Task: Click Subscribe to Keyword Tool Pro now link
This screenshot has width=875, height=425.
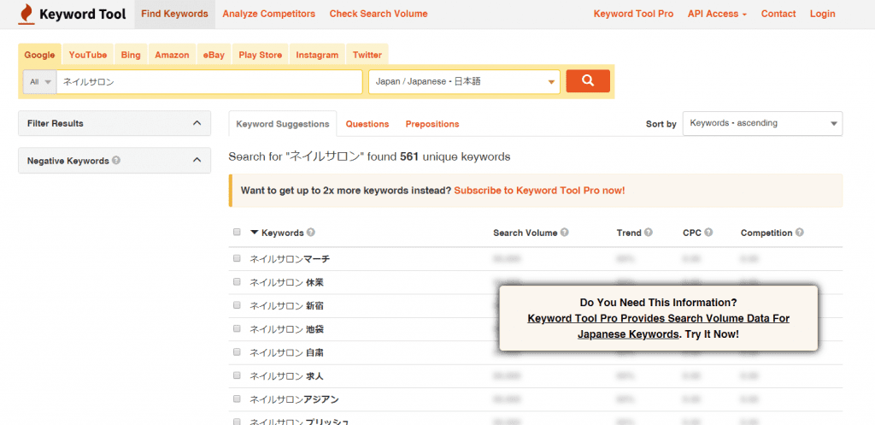Action: coord(540,191)
